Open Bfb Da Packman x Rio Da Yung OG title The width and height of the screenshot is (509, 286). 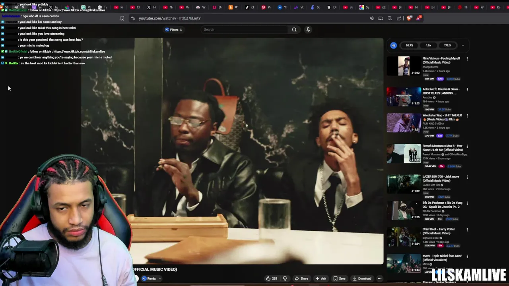(x=442, y=205)
